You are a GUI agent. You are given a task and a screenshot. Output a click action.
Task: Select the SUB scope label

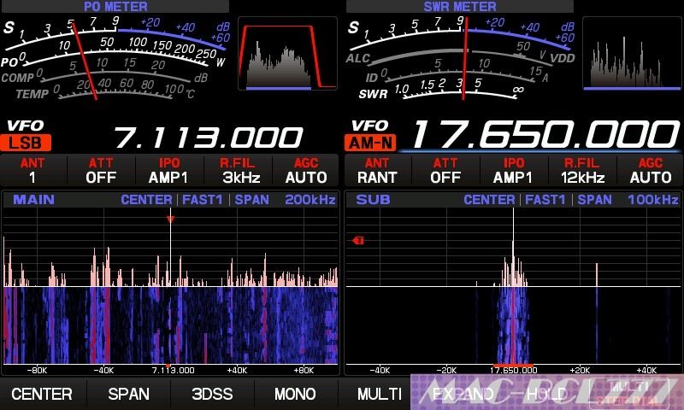pyautogui.click(x=373, y=200)
